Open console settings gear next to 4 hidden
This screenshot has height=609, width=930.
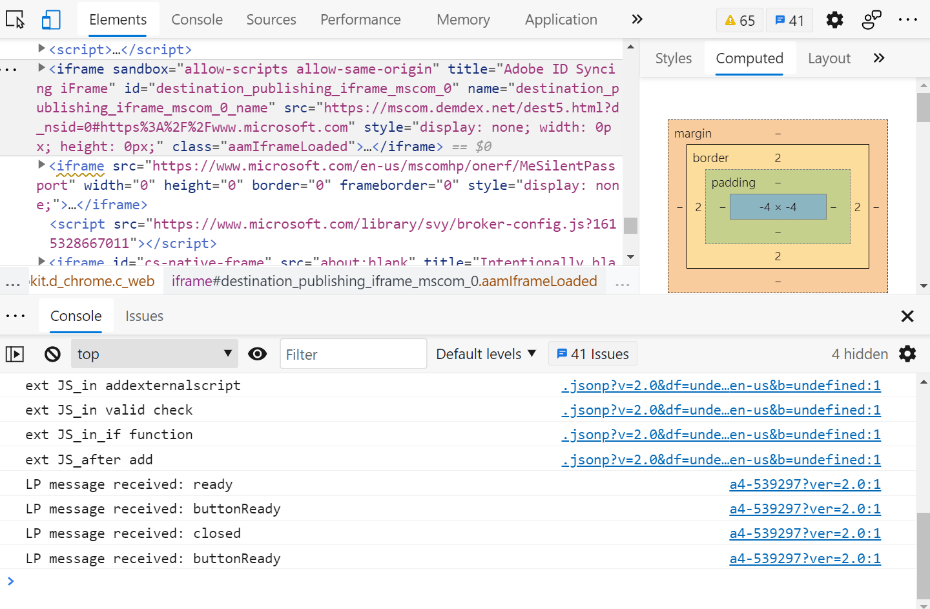(907, 353)
